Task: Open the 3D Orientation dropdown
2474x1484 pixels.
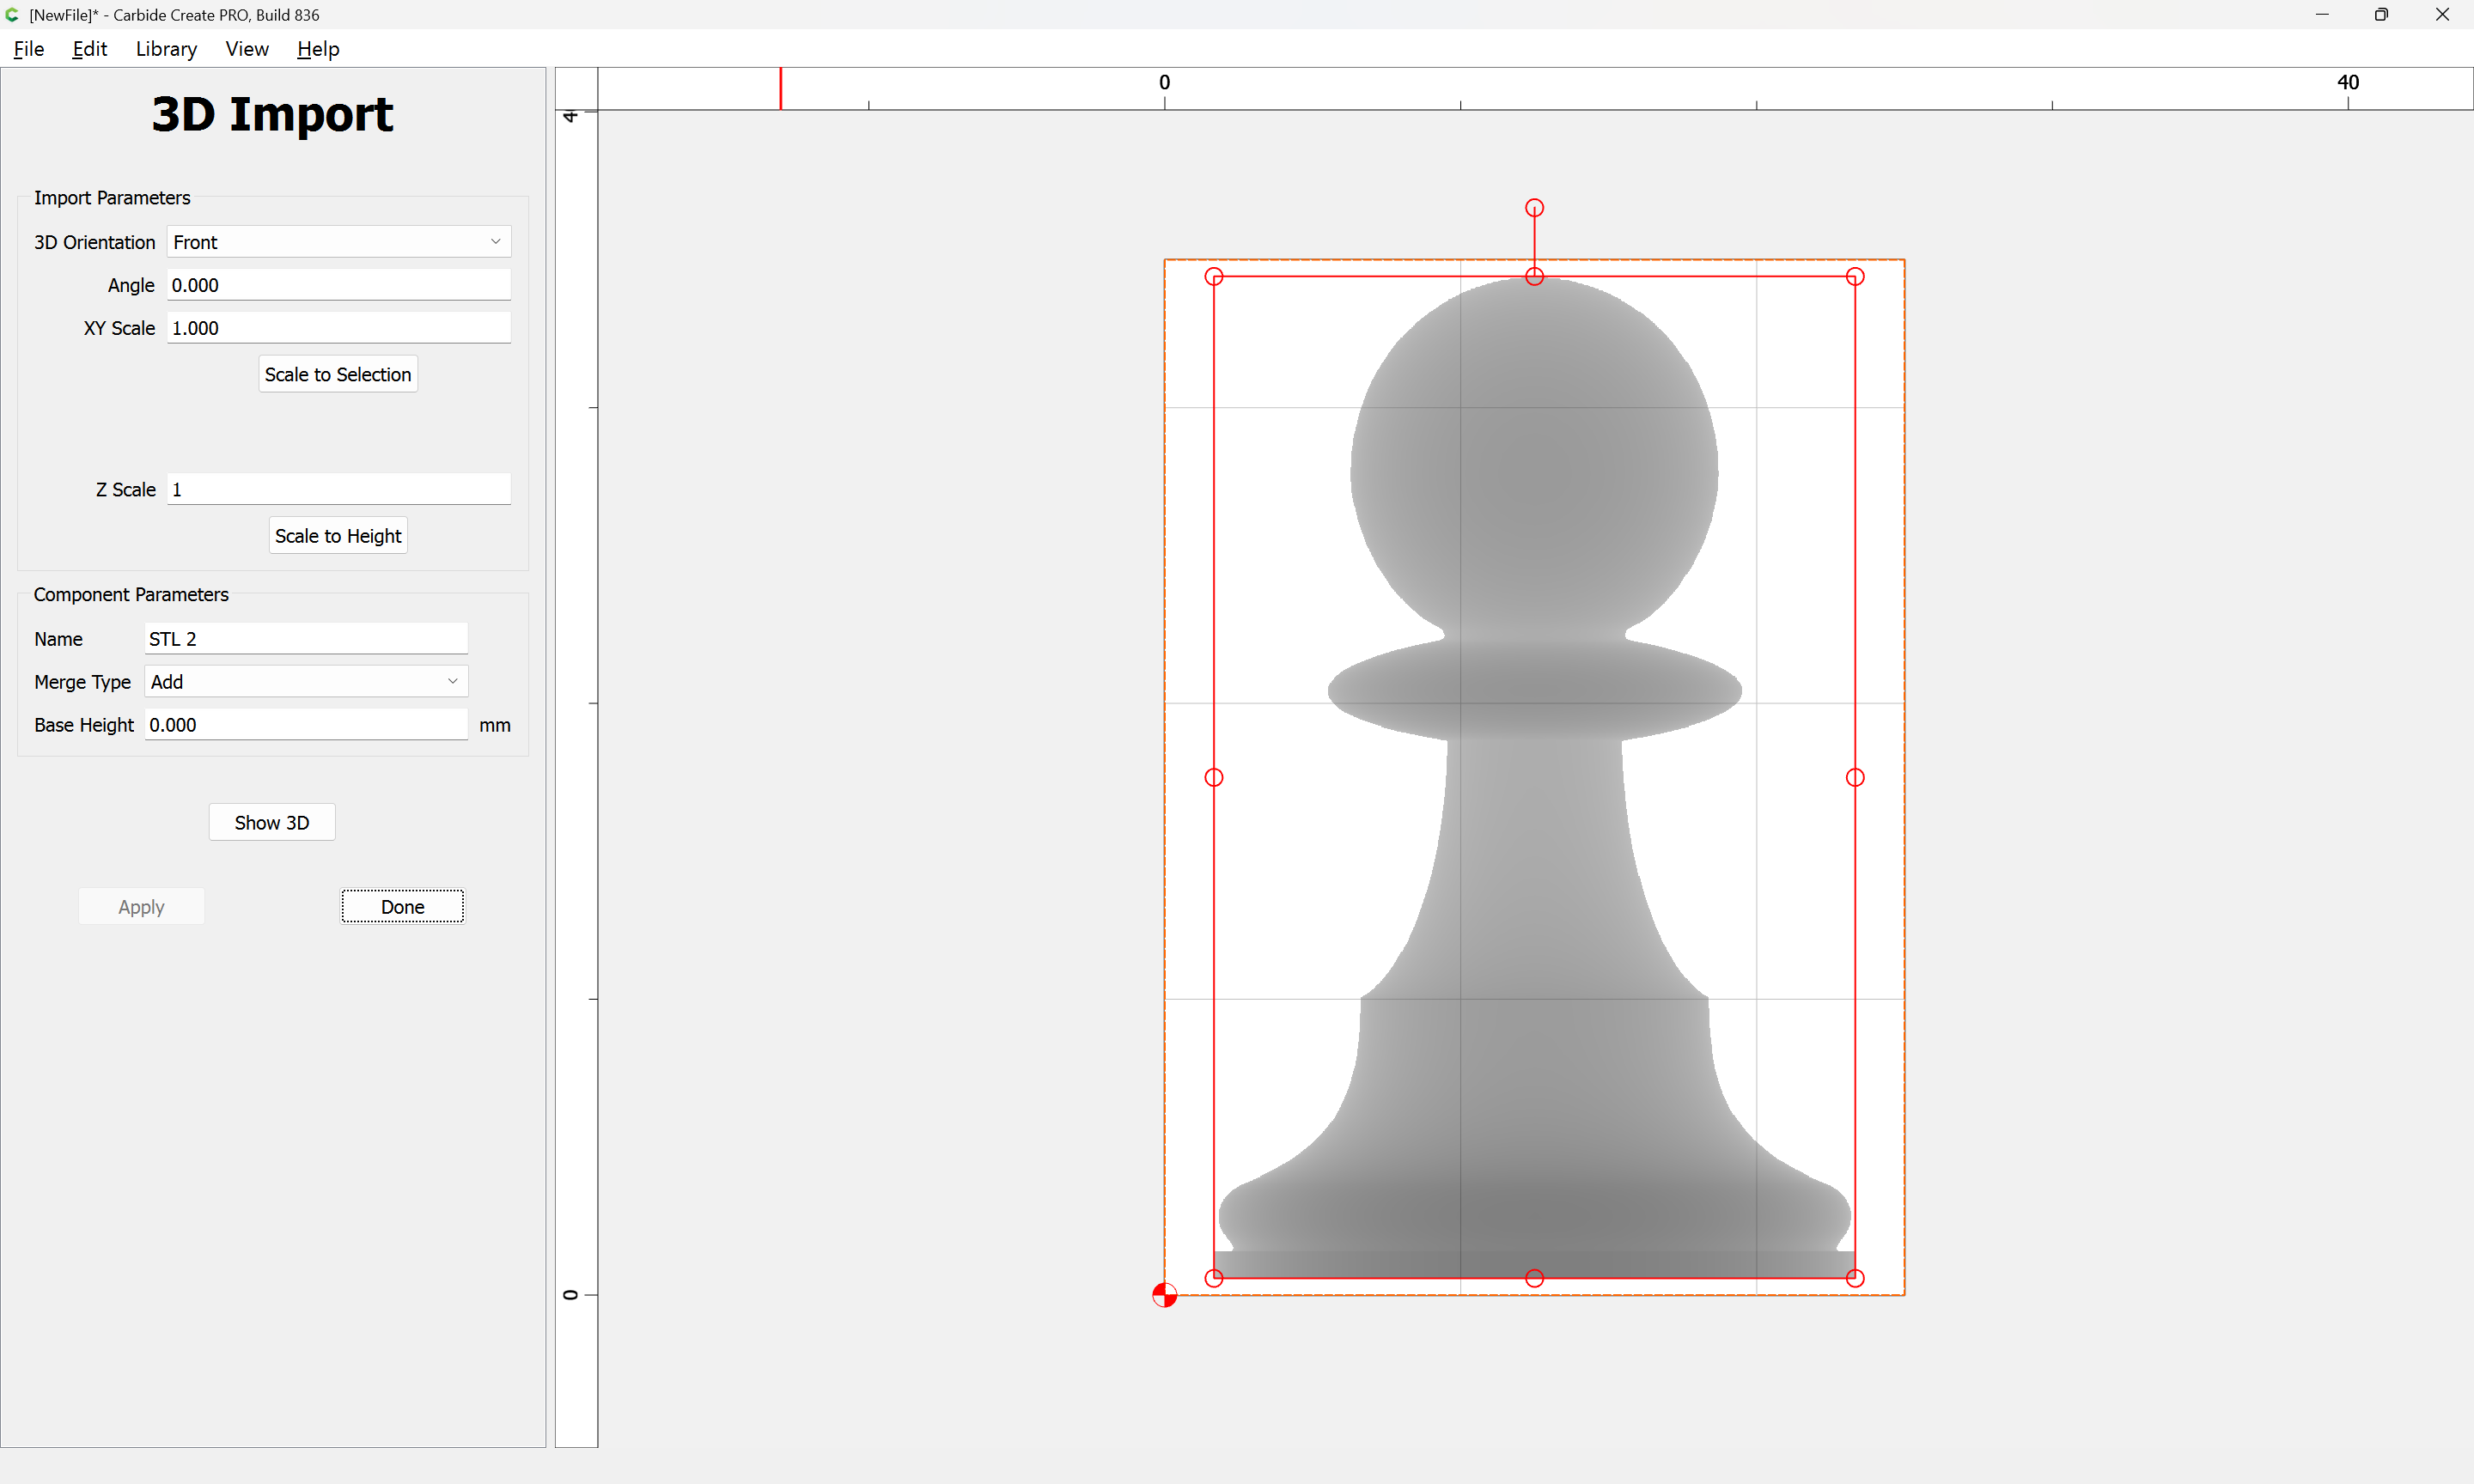Action: coord(338,242)
